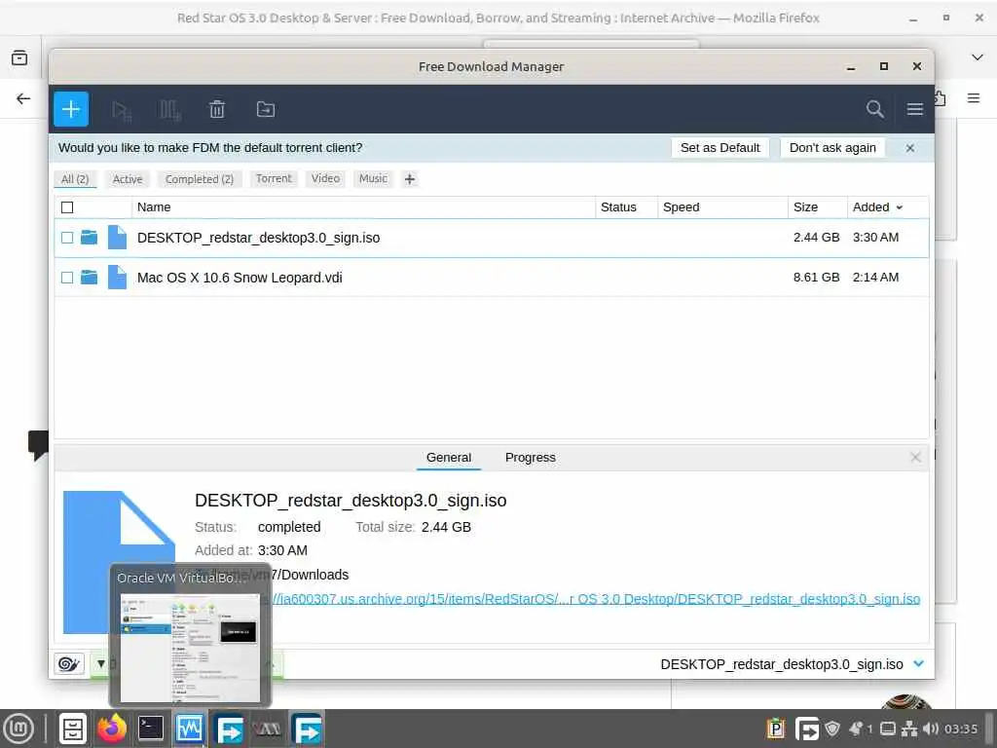The image size is (997, 748).
Task: Open the search magnifier in FDM
Action: (875, 109)
